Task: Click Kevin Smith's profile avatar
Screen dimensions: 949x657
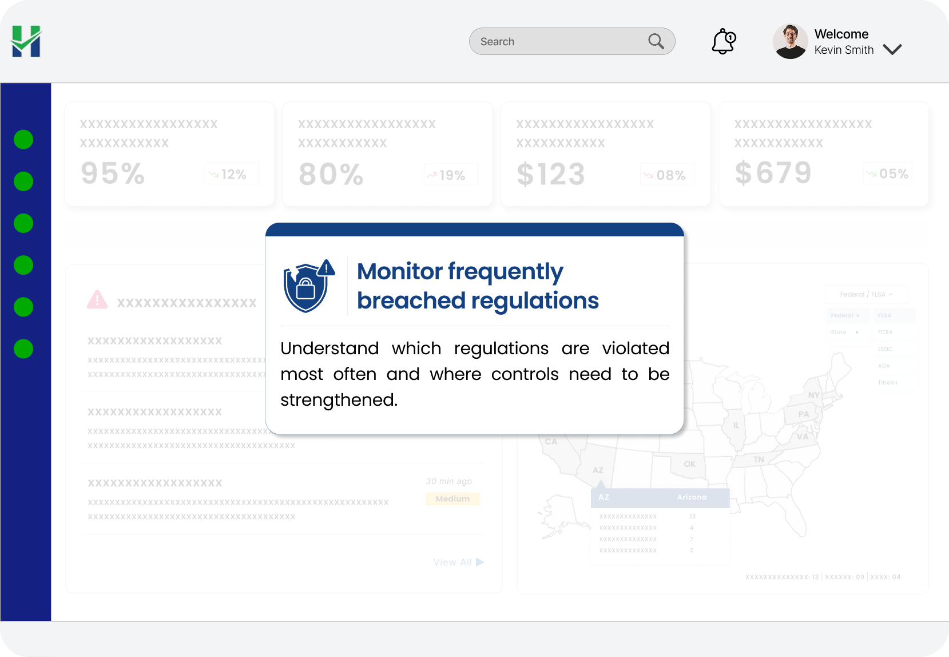Action: (x=790, y=42)
